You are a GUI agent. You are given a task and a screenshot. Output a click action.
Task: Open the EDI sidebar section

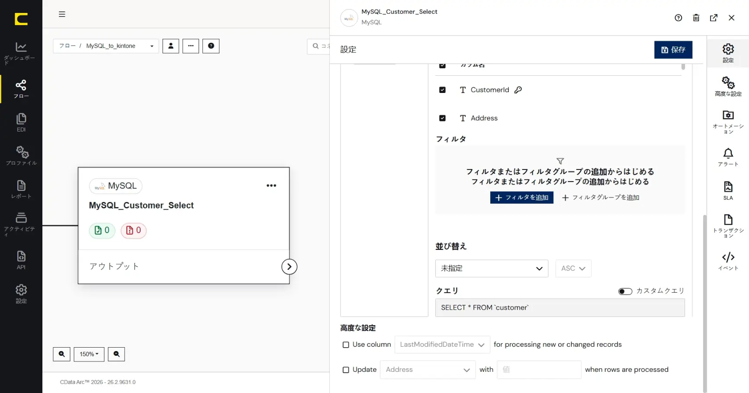click(x=21, y=123)
